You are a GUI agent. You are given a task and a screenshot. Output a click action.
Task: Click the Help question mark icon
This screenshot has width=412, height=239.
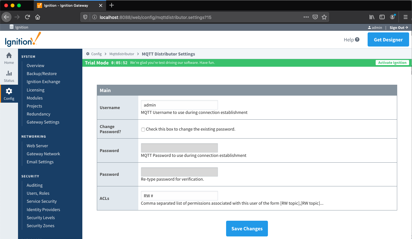(x=357, y=40)
